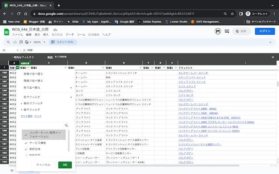Screen dimensions: 279x174
Task: Click the browser address bar URL
Action: [x=116, y=13]
